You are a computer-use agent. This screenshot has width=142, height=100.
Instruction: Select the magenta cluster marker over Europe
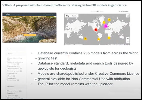click(x=106, y=26)
